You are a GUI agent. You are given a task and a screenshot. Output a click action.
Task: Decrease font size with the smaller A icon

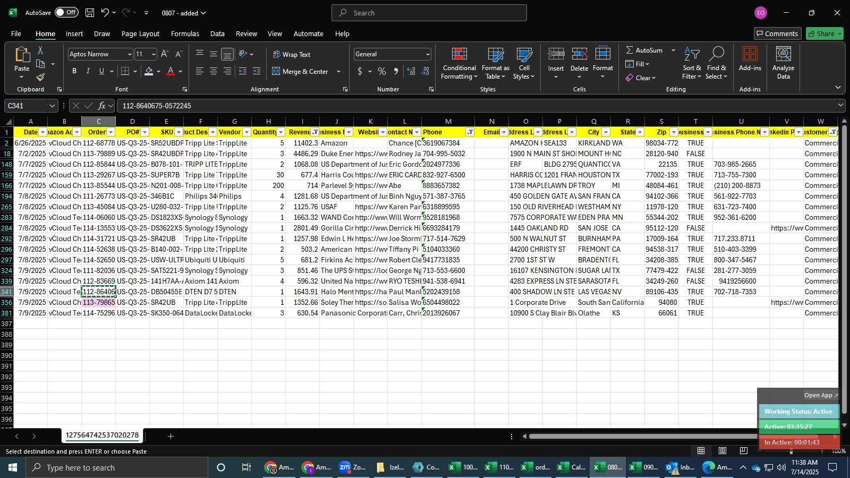tap(178, 54)
